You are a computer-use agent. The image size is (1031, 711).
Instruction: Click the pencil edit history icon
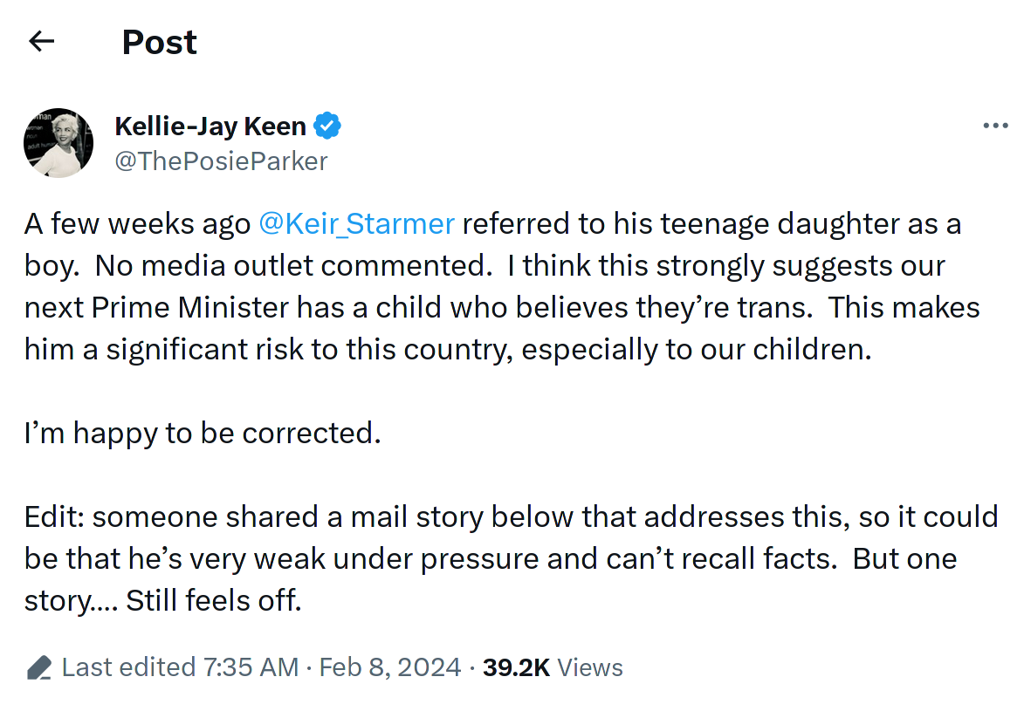(x=38, y=667)
